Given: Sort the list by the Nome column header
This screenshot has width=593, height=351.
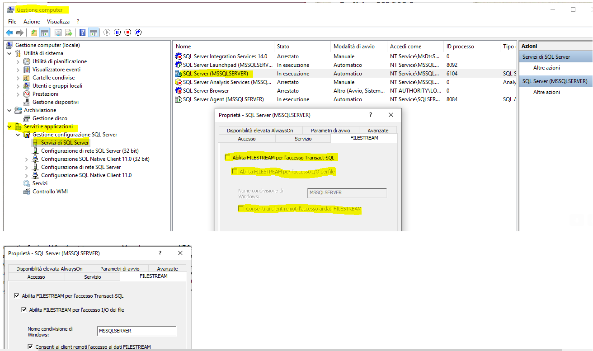Looking at the screenshot, I should click(224, 47).
